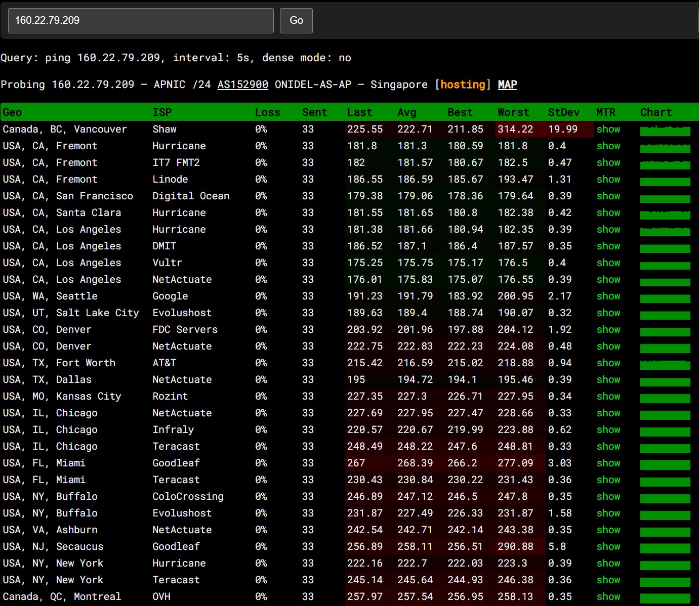Viewport: 699px width, 606px height.
Task: Click the "Google" ISP cell
Action: (170, 296)
